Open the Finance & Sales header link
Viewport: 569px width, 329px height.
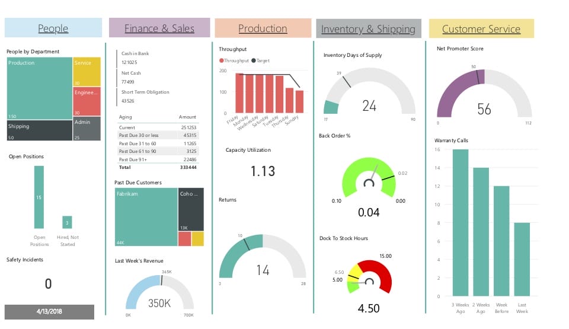coord(159,28)
